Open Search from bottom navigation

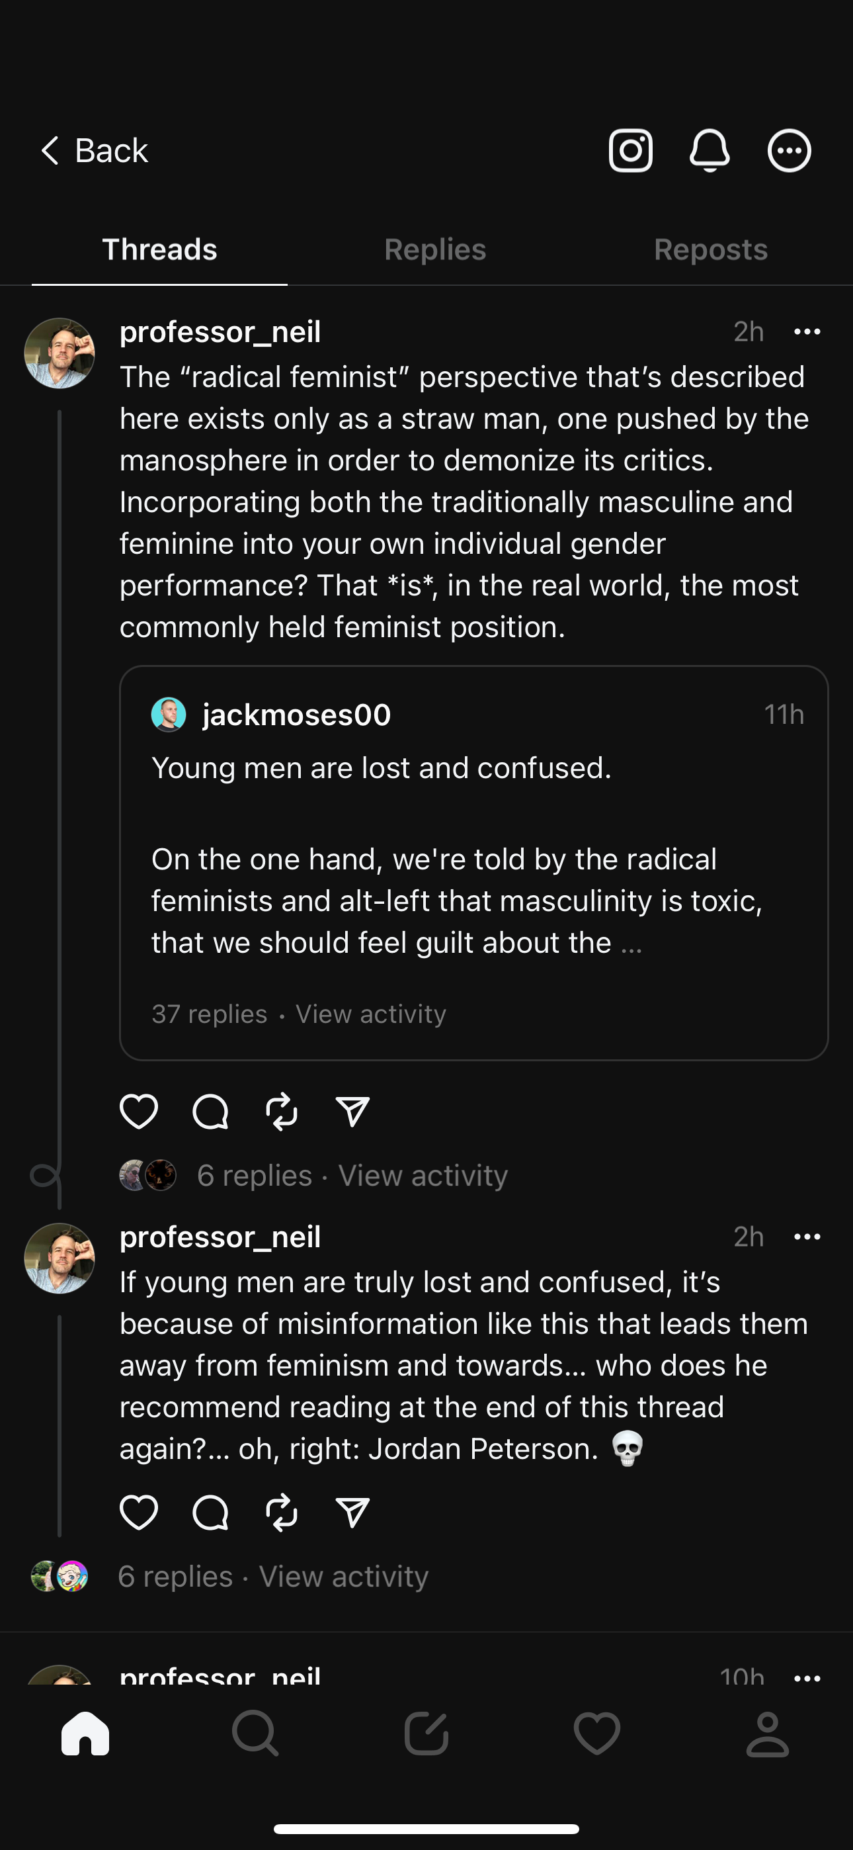click(255, 1734)
